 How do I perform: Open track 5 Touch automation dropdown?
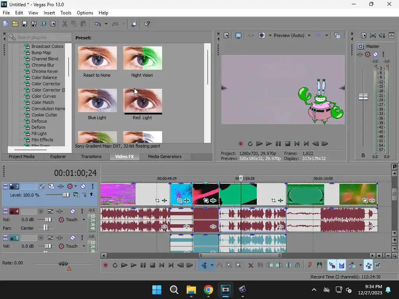pyautogui.click(x=83, y=246)
